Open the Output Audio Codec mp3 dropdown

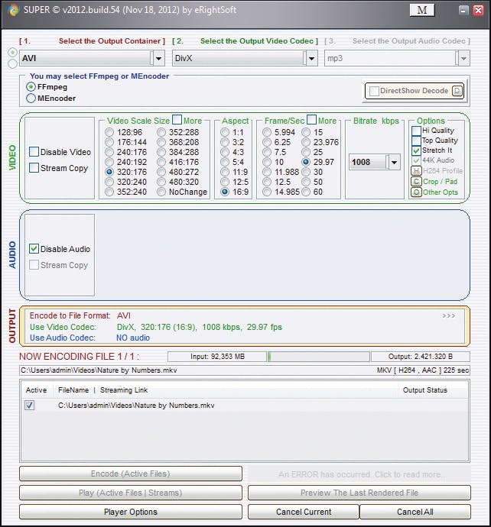pos(463,59)
